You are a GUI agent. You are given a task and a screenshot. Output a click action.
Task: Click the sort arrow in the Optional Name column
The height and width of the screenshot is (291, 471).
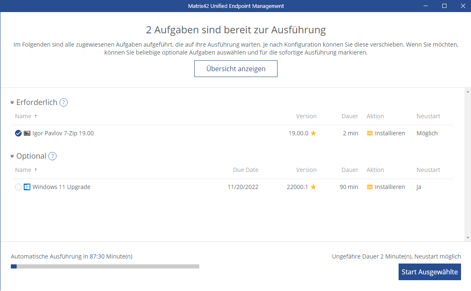[x=36, y=170]
